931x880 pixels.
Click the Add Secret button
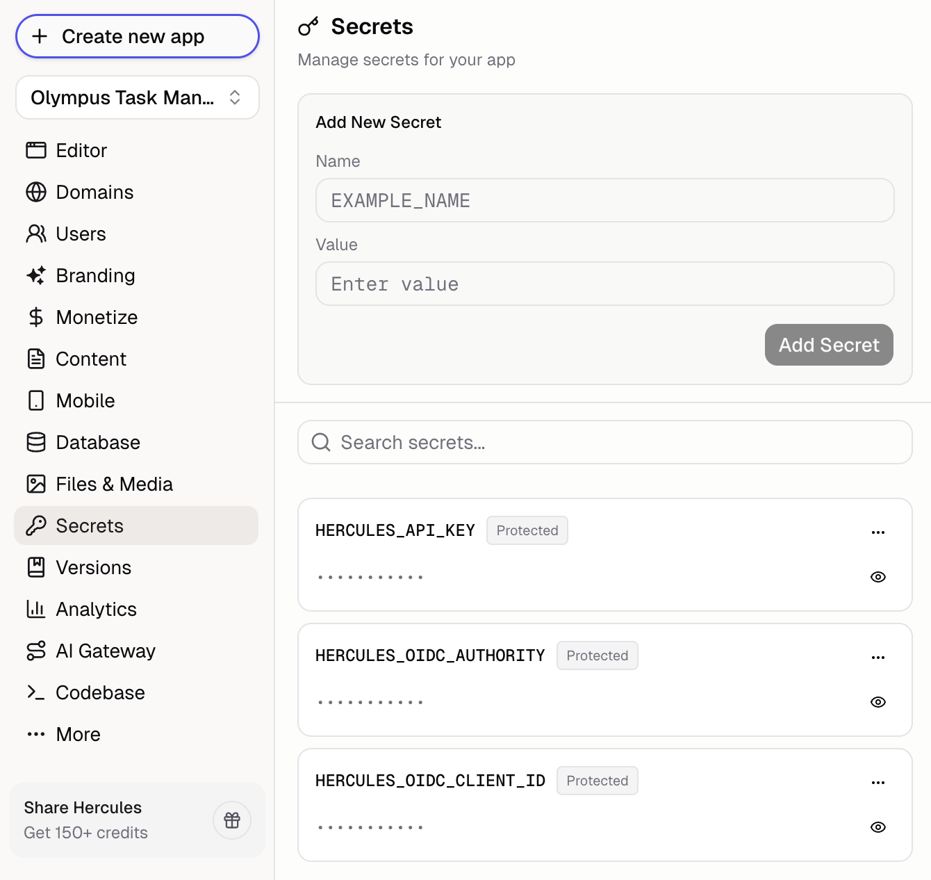click(829, 345)
